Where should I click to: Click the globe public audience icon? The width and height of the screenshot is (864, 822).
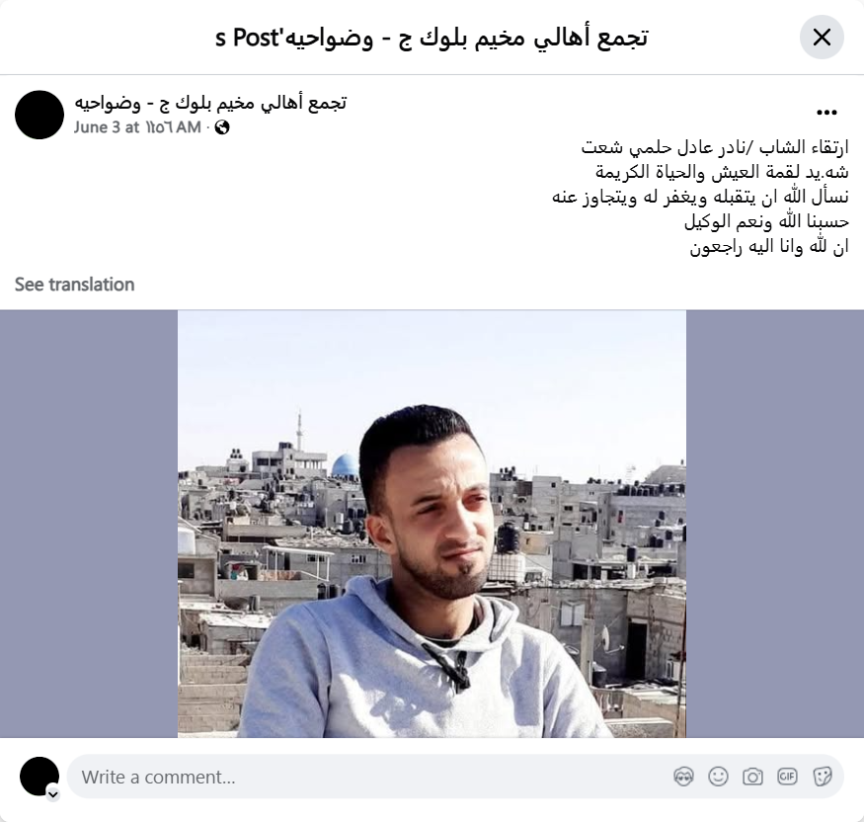[222, 127]
